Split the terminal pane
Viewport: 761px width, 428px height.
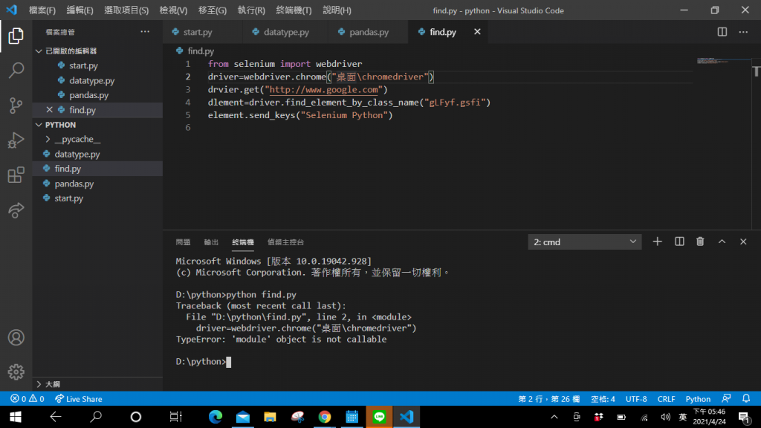click(x=679, y=241)
